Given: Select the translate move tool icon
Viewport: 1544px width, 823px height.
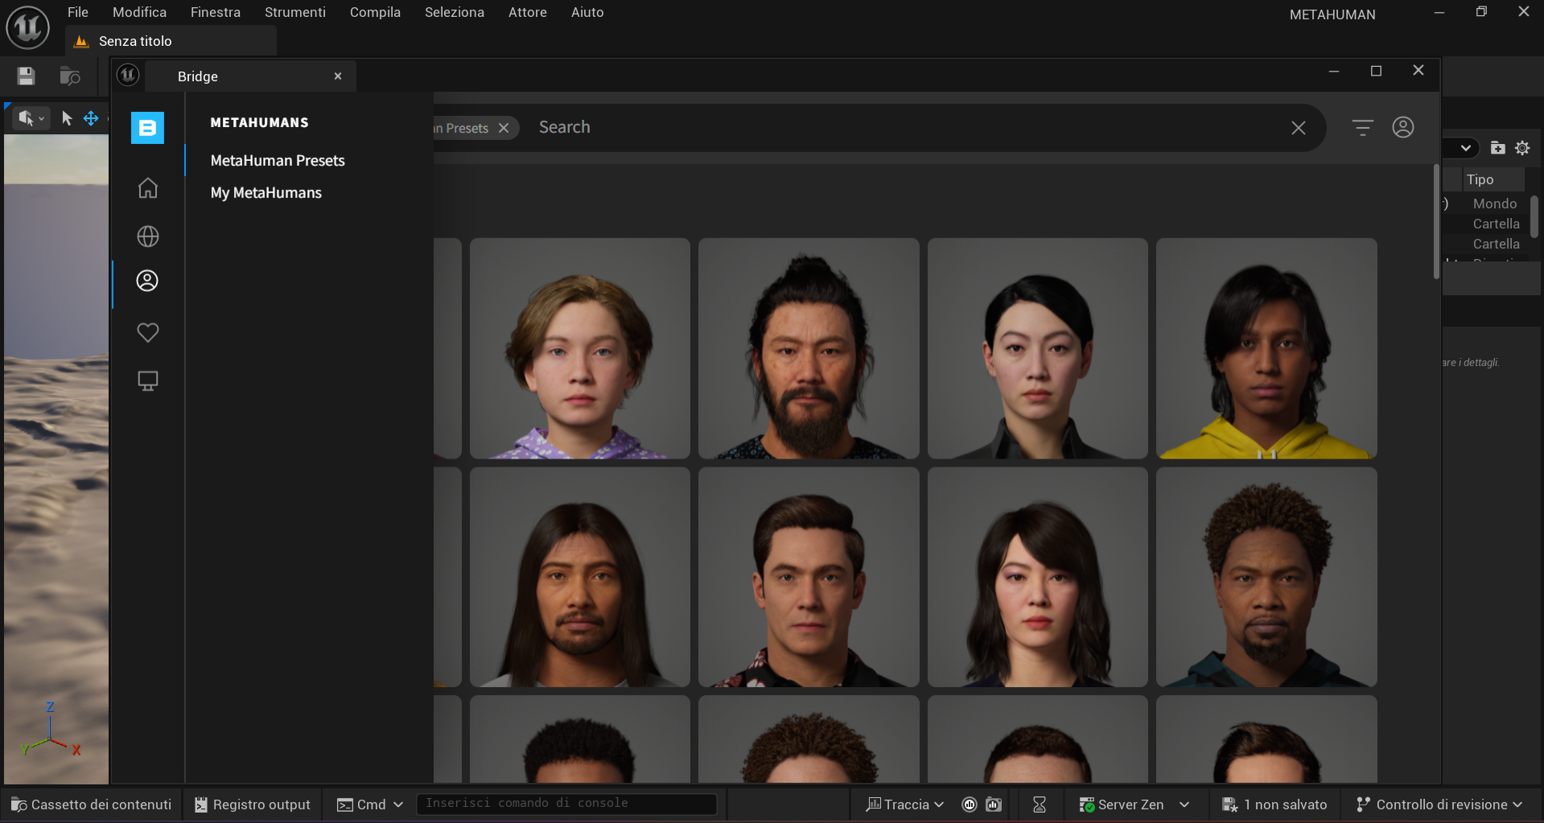Looking at the screenshot, I should [x=91, y=118].
